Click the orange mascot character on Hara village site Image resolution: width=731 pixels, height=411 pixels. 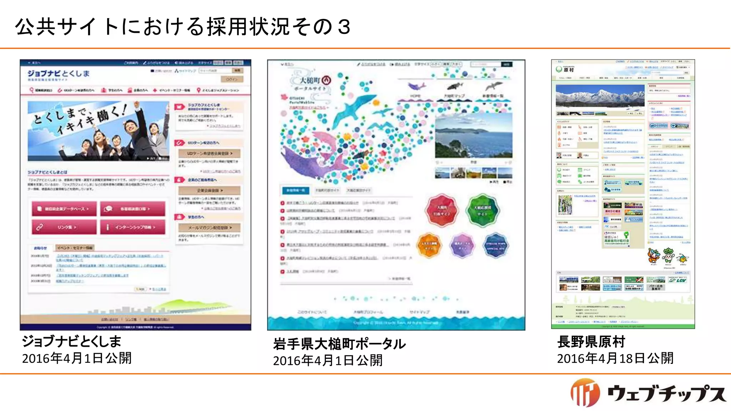pos(654,256)
